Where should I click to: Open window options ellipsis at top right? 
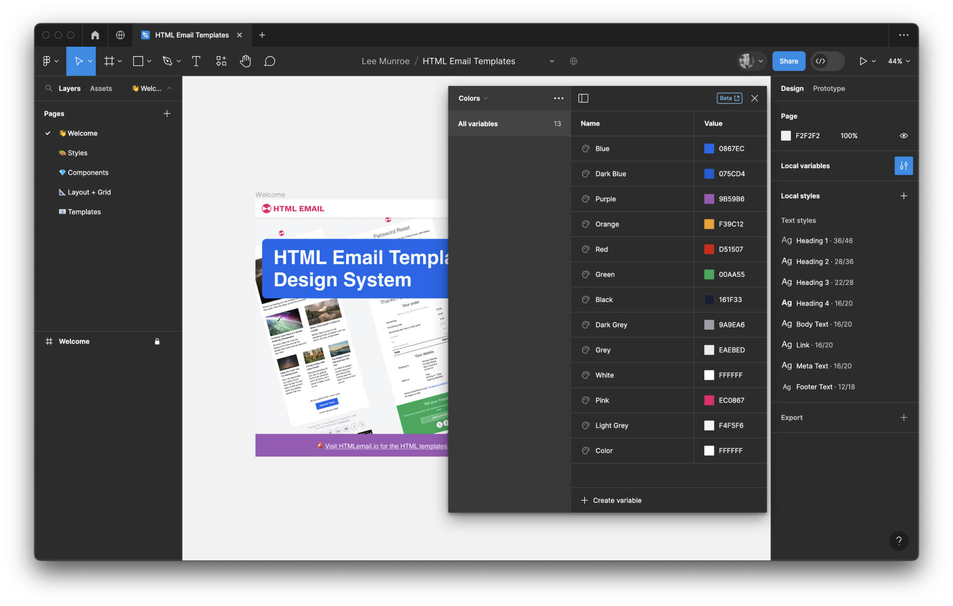pos(903,35)
